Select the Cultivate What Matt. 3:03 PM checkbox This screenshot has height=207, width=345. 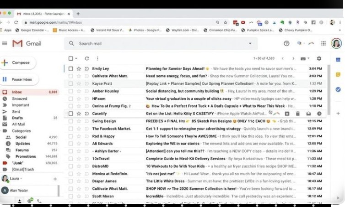pyautogui.click(x=70, y=76)
